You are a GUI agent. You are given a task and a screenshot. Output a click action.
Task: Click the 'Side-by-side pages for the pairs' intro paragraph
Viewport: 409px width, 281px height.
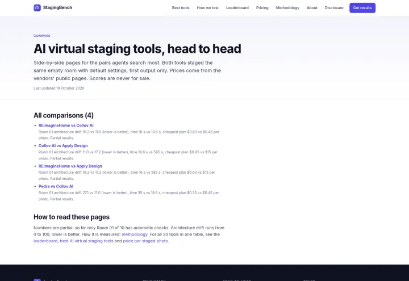(127, 70)
